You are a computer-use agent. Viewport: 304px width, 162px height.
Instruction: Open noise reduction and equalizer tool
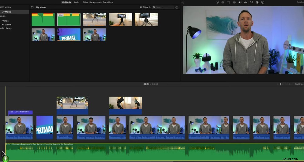[x=246, y=2]
